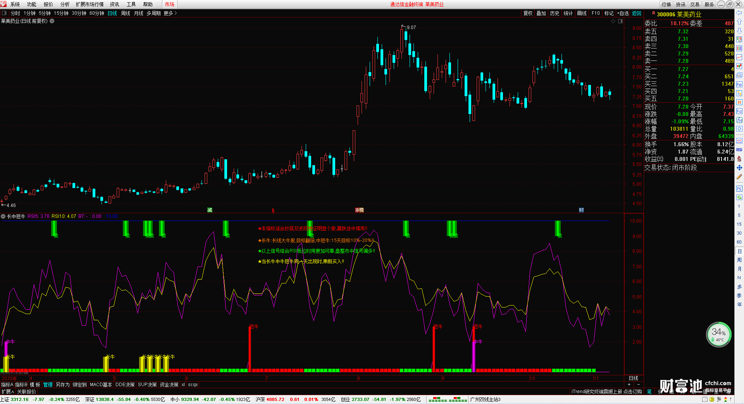
Task: Open the colored grid quote table icon
Action: pos(739,48)
